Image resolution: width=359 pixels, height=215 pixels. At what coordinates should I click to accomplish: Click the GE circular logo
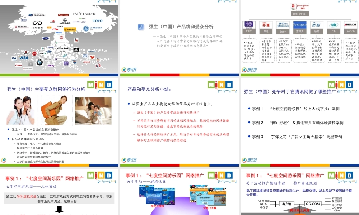pyautogui.click(x=86, y=29)
